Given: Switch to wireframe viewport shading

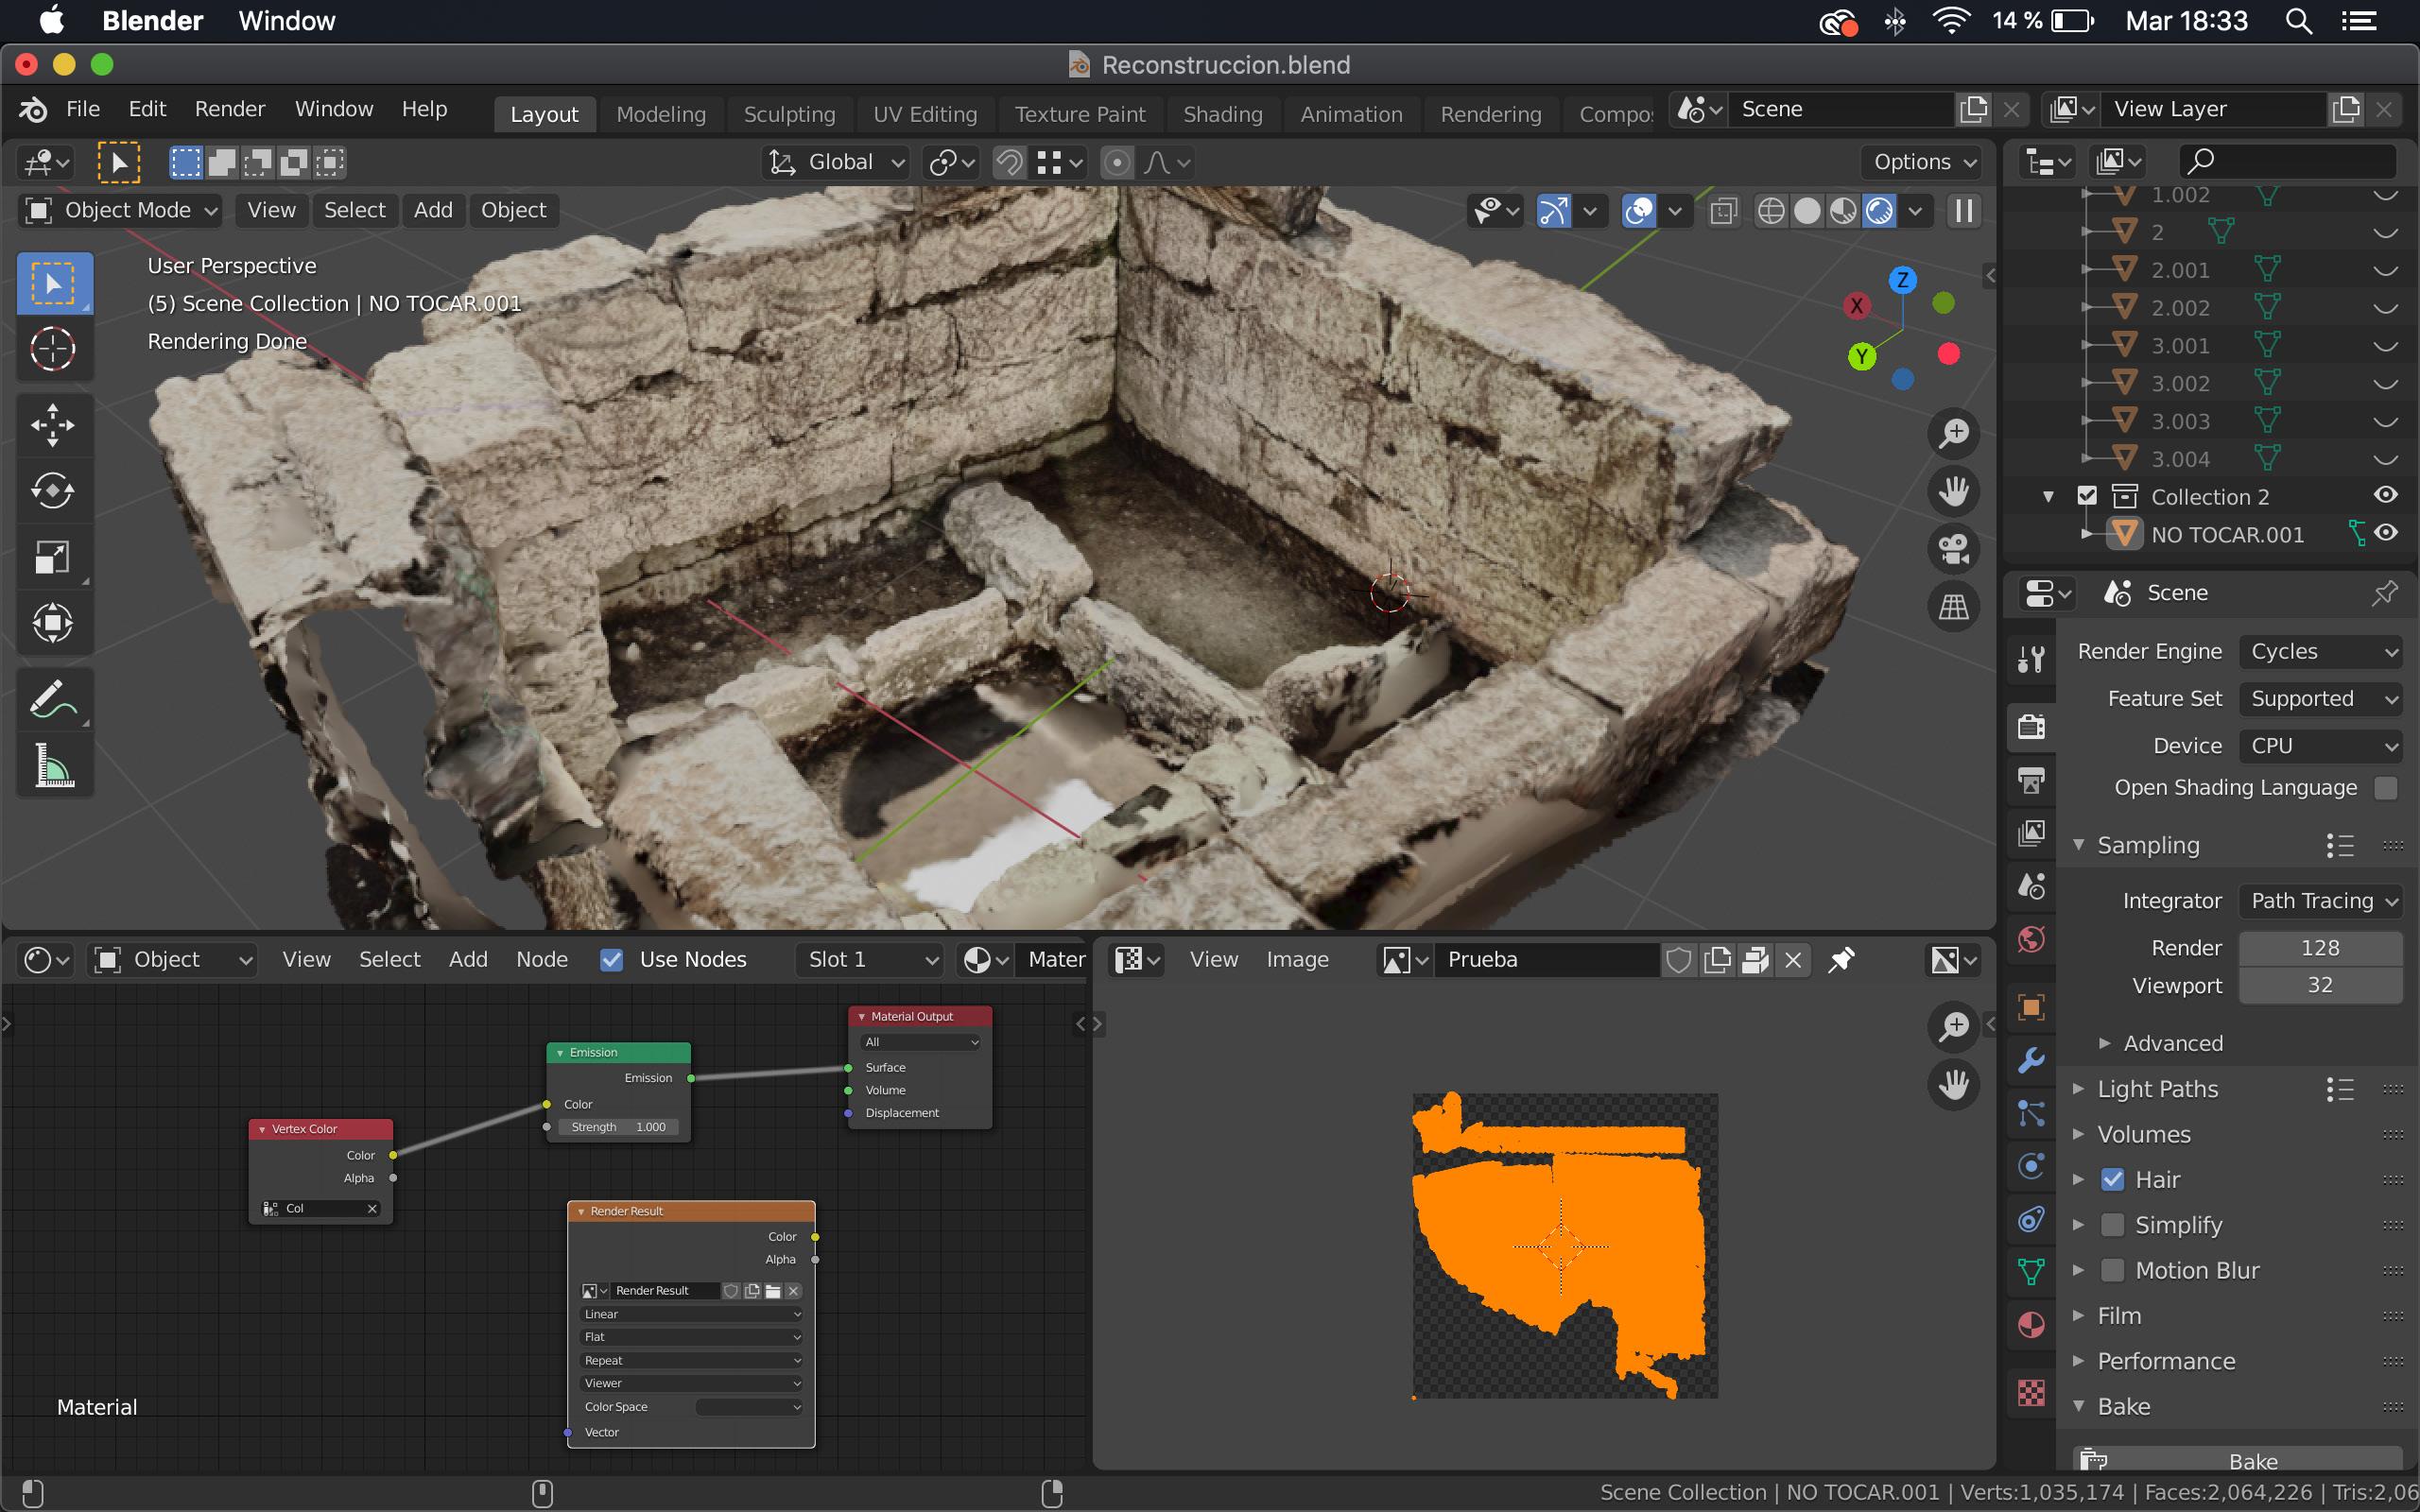Looking at the screenshot, I should [x=1771, y=211].
